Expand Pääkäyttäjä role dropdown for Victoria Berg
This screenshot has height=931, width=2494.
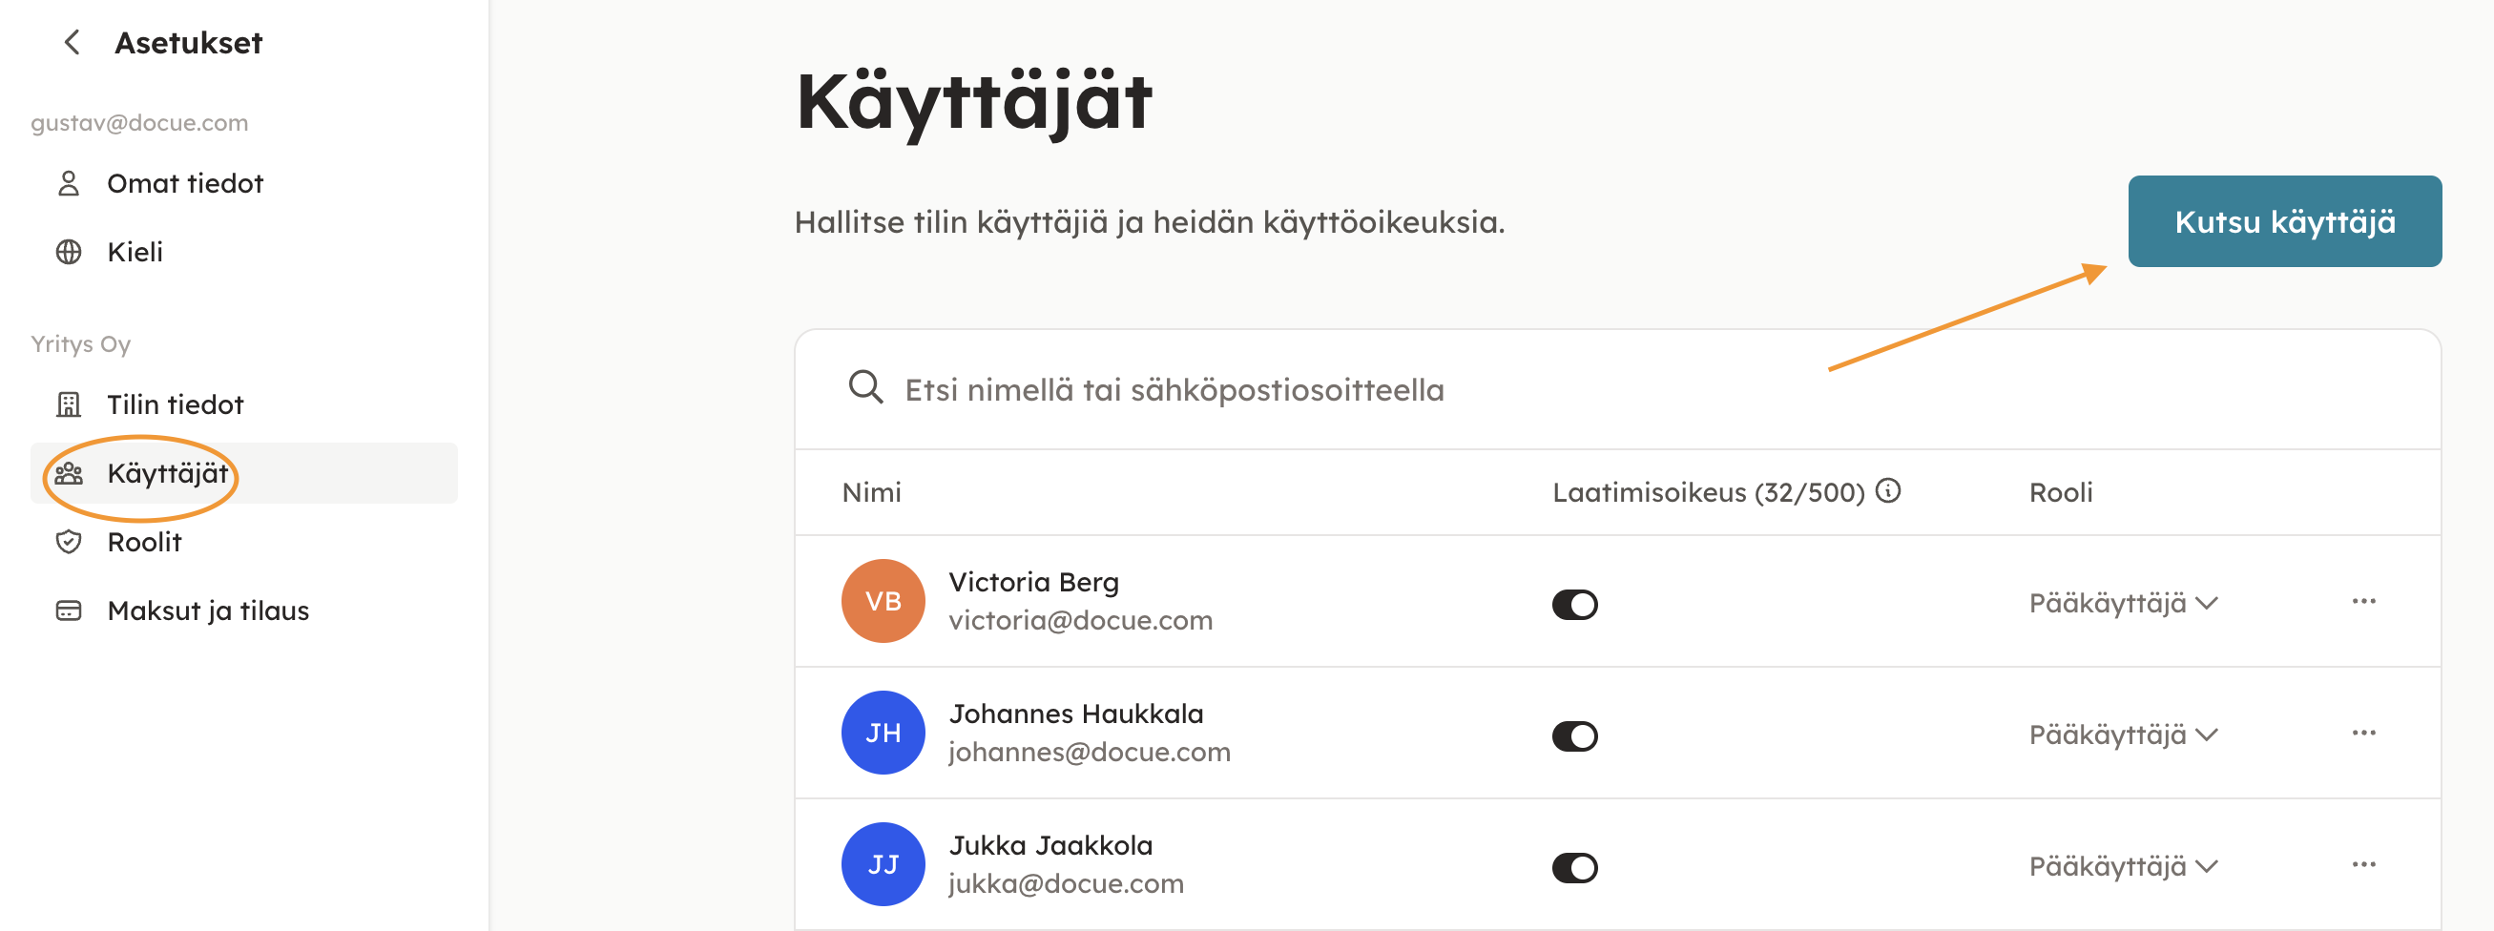tap(2122, 603)
